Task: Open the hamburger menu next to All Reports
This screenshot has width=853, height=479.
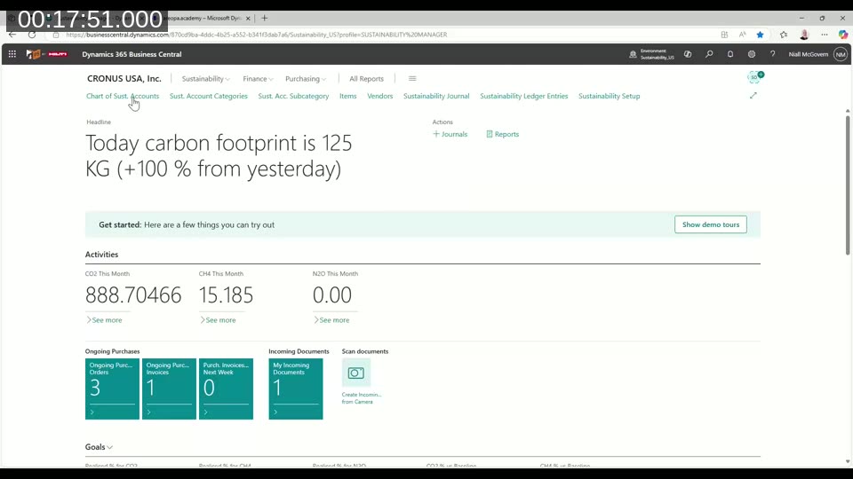Action: coord(412,79)
